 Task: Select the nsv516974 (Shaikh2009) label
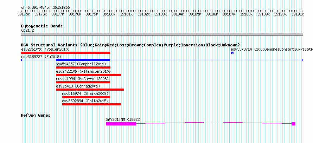pos(85,93)
